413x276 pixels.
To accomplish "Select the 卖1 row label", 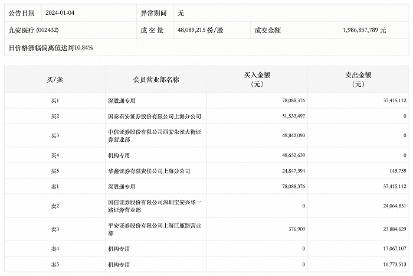I will [x=55, y=187].
